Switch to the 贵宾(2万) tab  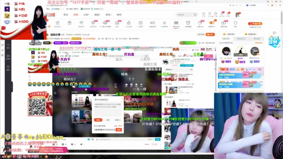point(241,39)
